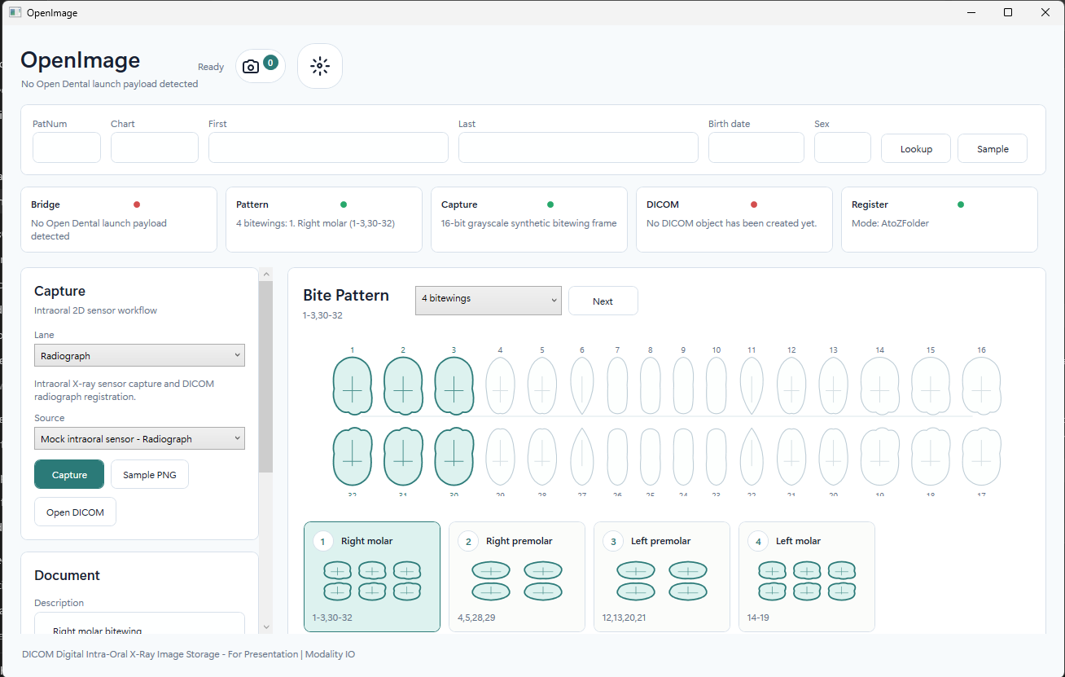Start the green Capture button
Screen dimensions: 1065x677
pos(69,474)
